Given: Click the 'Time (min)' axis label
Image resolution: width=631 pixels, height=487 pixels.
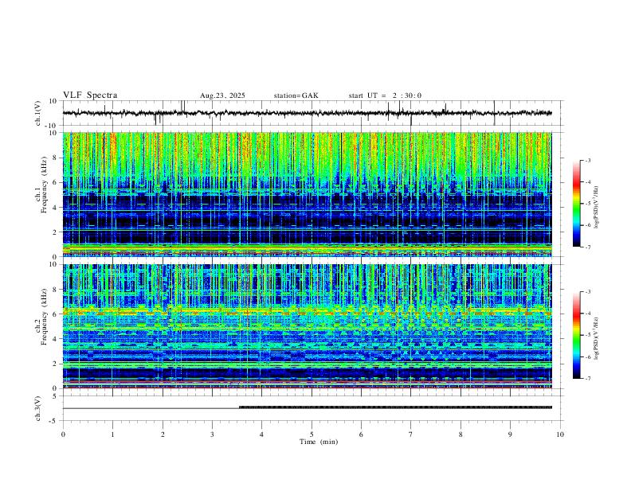Looking at the screenshot, I should click(x=319, y=442).
